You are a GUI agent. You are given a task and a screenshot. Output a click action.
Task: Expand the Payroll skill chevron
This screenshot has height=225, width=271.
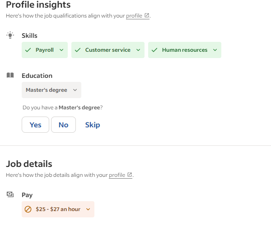pos(61,50)
